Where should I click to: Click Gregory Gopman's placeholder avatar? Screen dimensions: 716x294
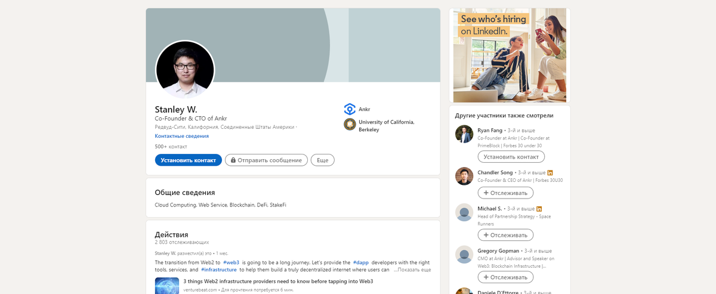tap(464, 255)
